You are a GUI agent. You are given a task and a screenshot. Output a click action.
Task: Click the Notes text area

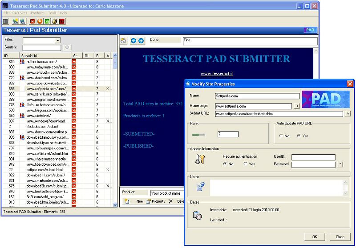276,188
